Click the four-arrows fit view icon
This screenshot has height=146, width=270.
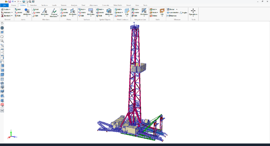click(2, 79)
